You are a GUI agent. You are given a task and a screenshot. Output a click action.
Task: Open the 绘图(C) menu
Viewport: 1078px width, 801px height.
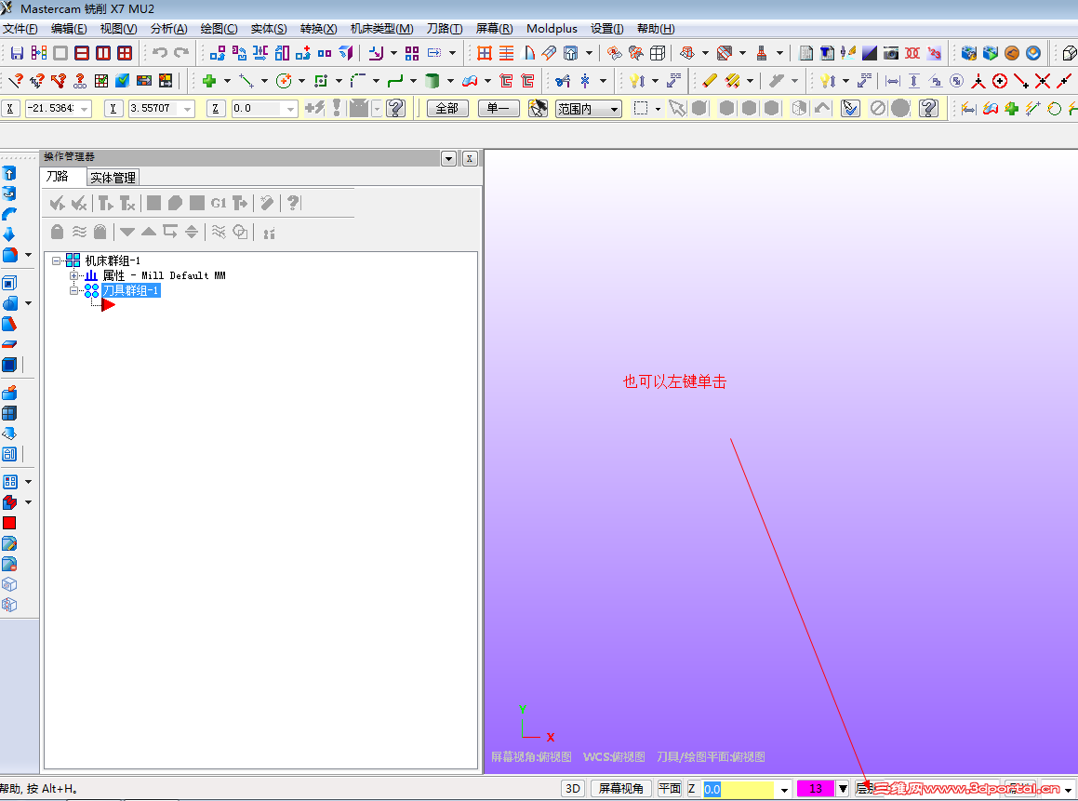coord(219,28)
